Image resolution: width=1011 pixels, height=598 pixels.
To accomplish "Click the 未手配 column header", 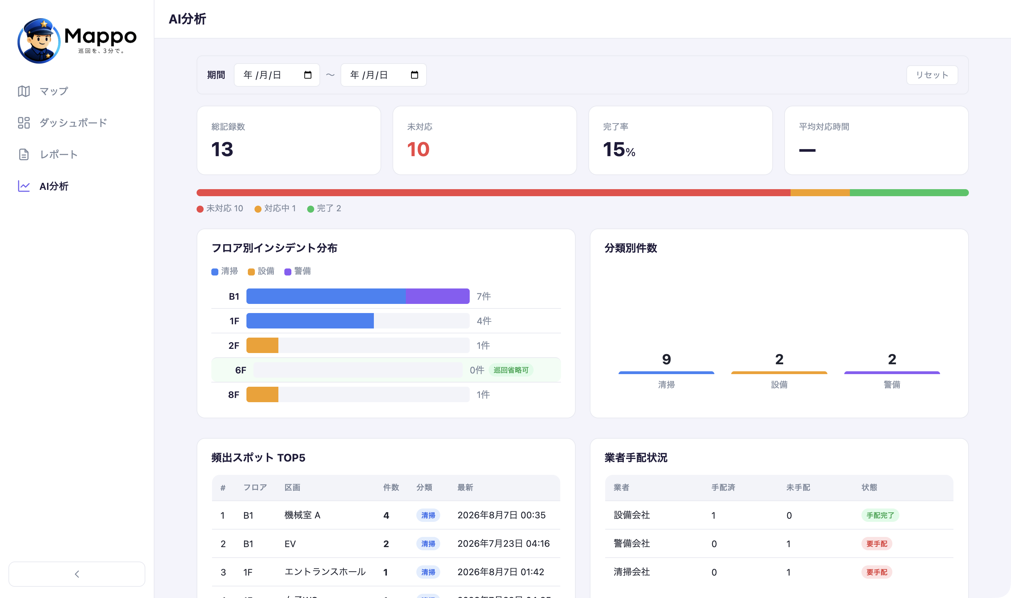I will point(798,487).
